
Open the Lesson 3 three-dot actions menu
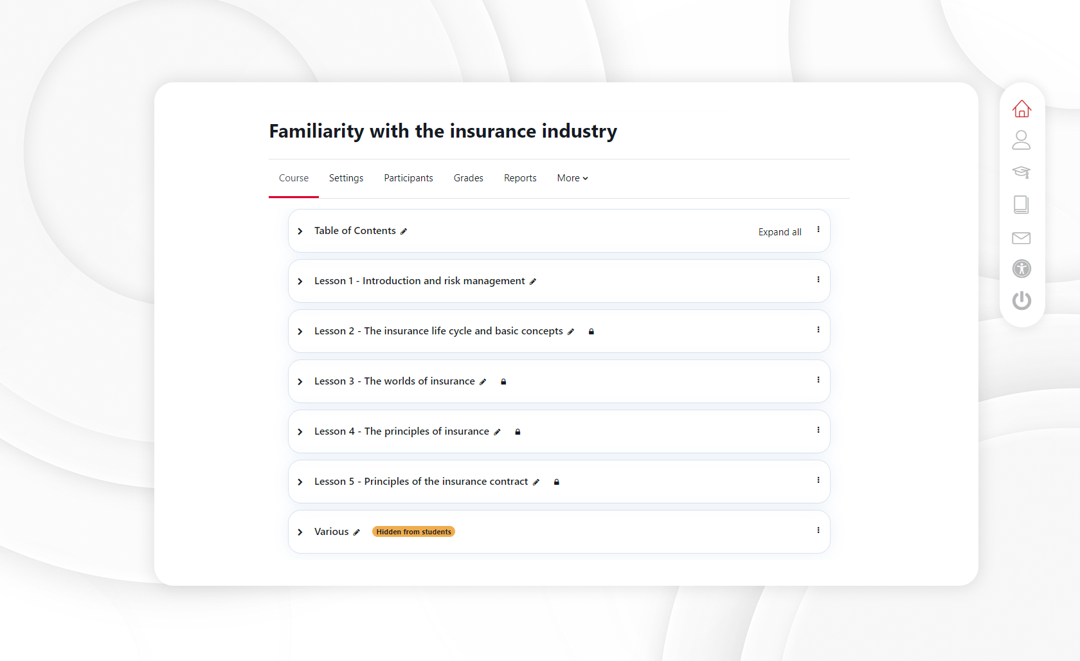click(x=818, y=380)
